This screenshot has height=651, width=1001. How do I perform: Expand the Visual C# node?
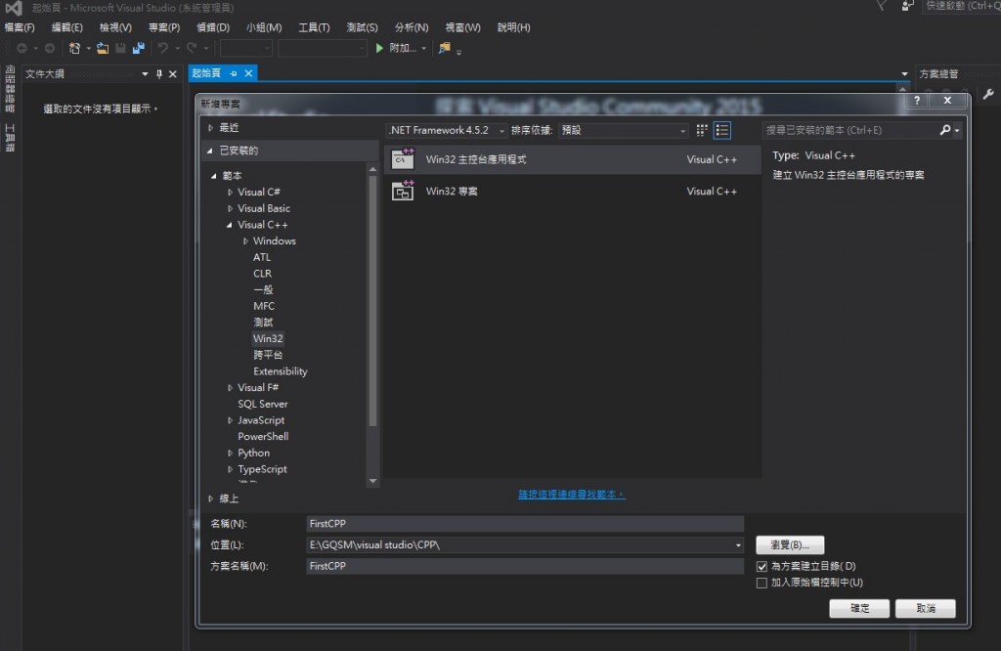pyautogui.click(x=230, y=193)
